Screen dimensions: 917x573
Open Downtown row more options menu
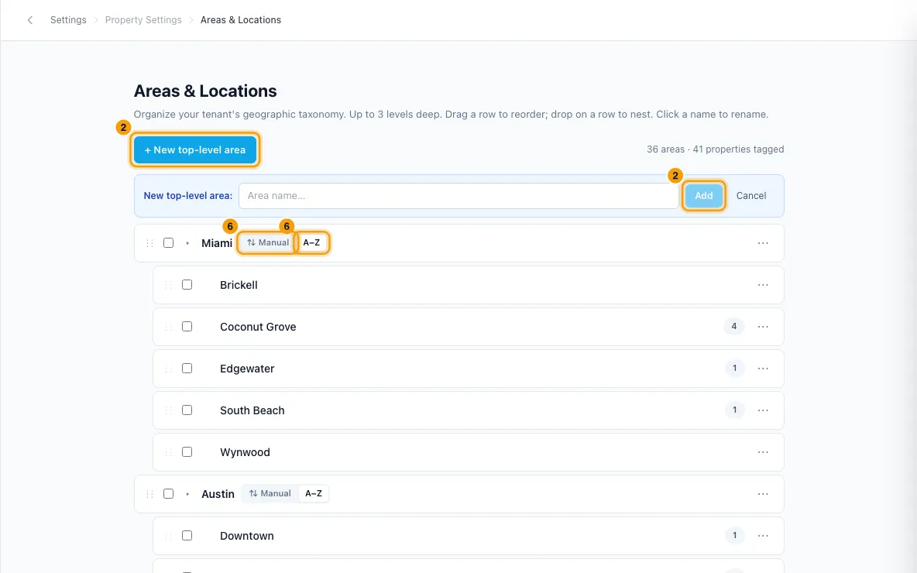763,536
